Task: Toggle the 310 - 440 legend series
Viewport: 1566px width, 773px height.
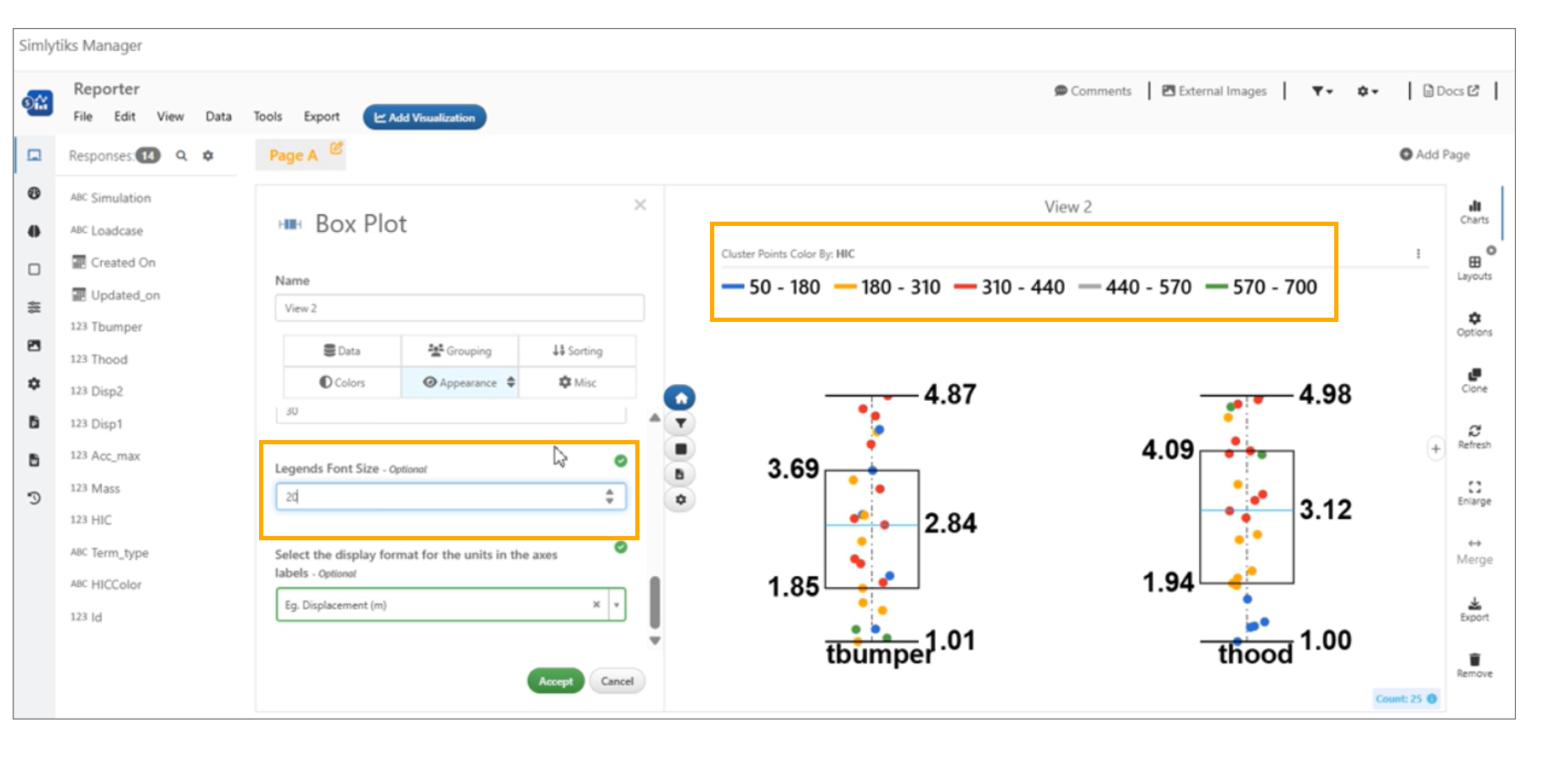Action: [1009, 287]
